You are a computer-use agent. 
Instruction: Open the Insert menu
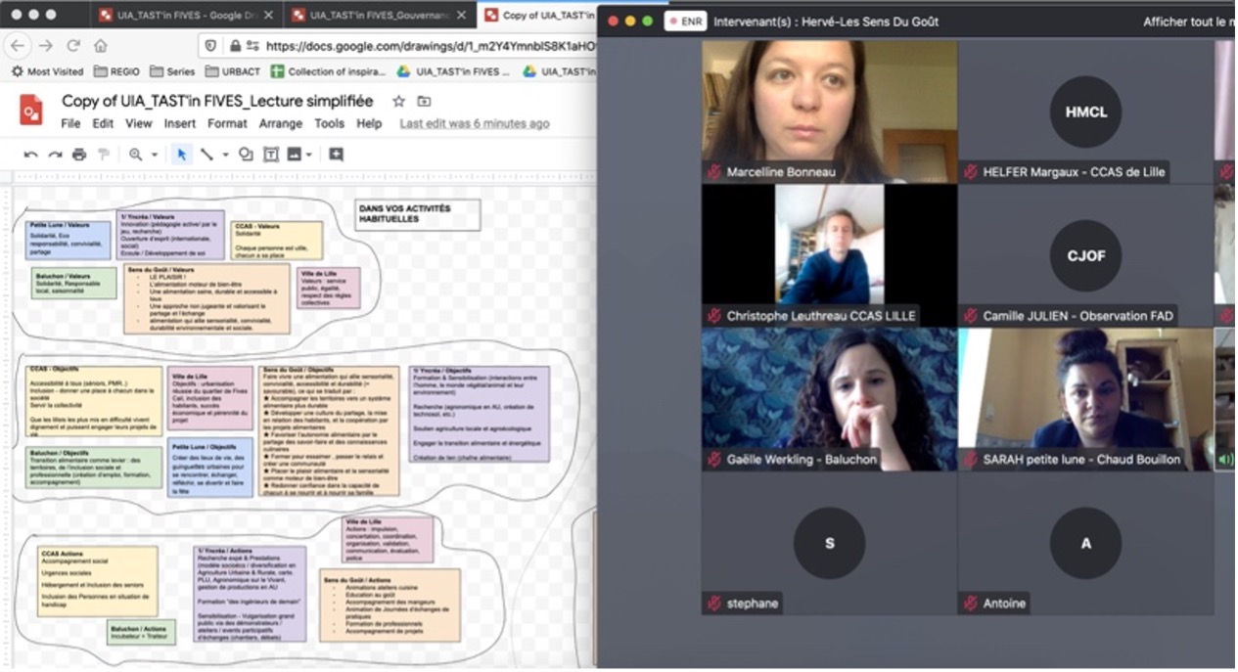pos(180,123)
